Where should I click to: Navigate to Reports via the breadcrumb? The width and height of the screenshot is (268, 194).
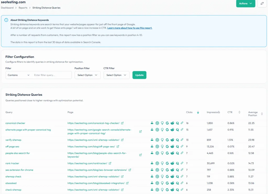click(23, 8)
